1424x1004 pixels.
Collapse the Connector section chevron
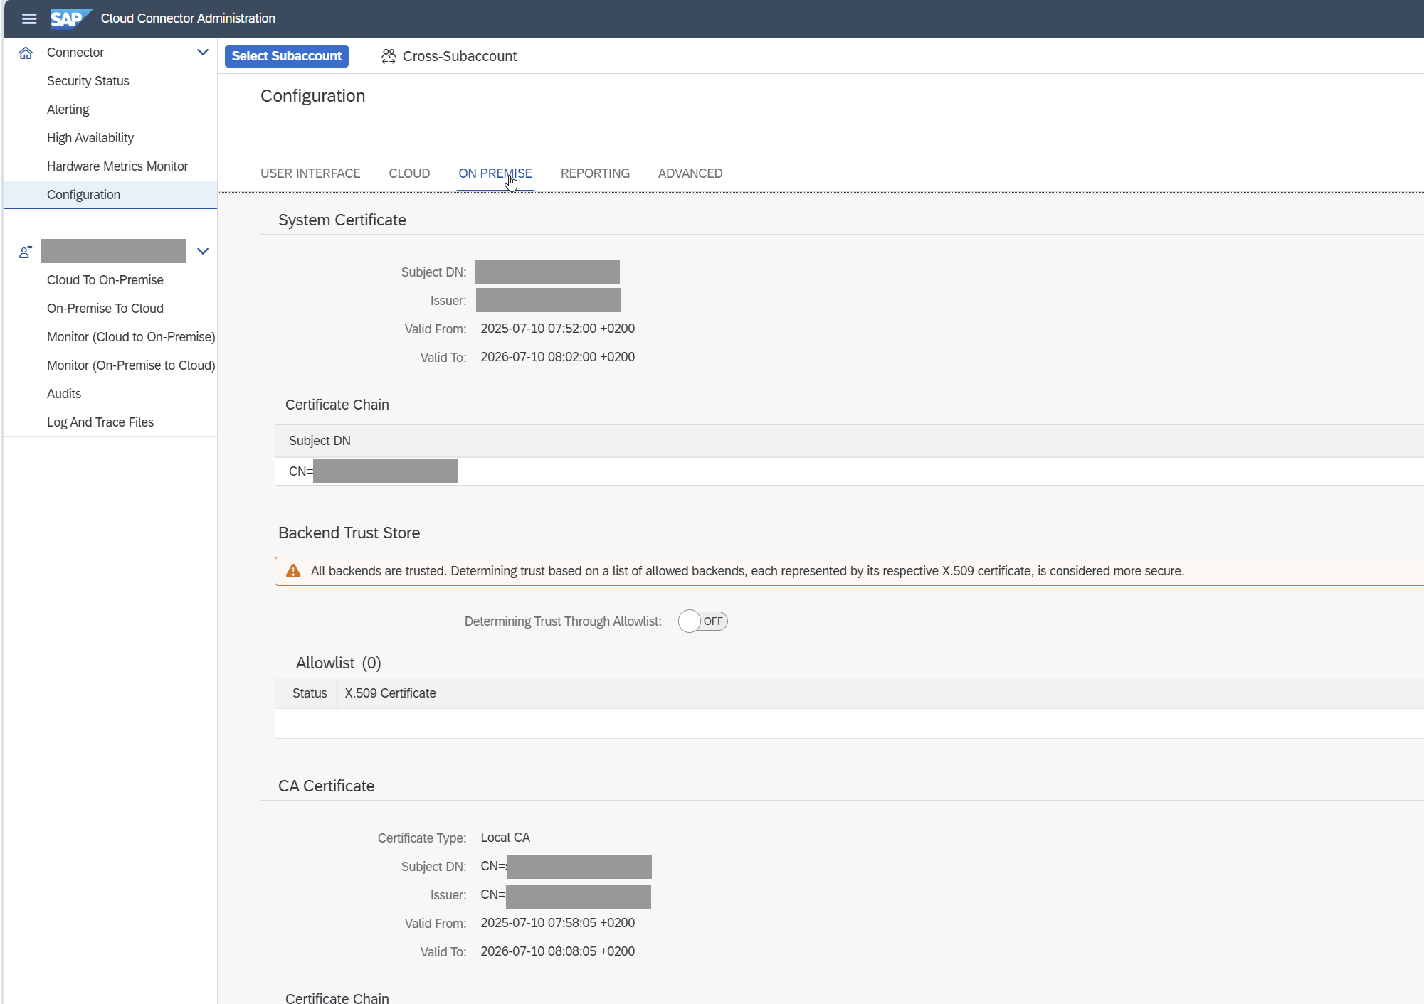203,53
